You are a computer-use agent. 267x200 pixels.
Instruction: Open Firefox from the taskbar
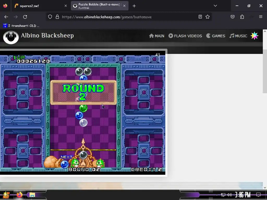[x=19, y=195]
